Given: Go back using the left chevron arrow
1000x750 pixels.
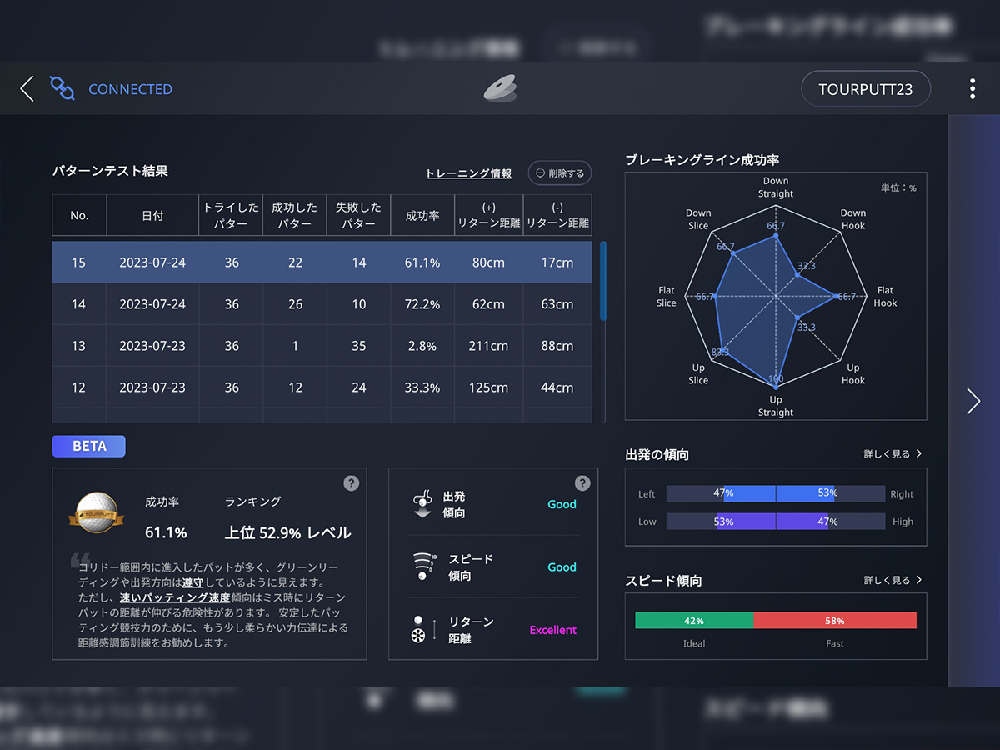Looking at the screenshot, I should [25, 88].
